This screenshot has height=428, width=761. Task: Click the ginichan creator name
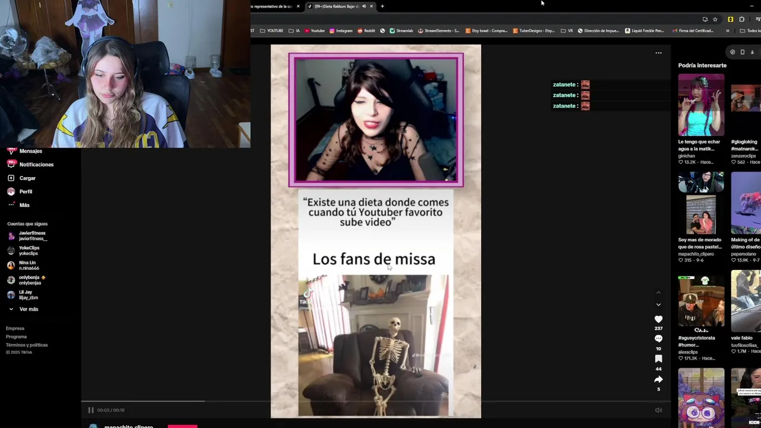pos(687,156)
